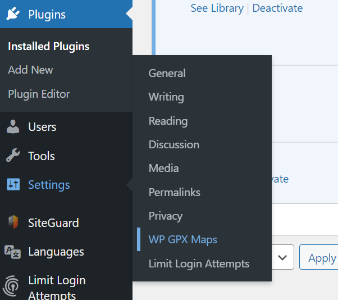Screen dimensions: 338x300
Task: Choose General in Settings flyout
Action: click(167, 73)
